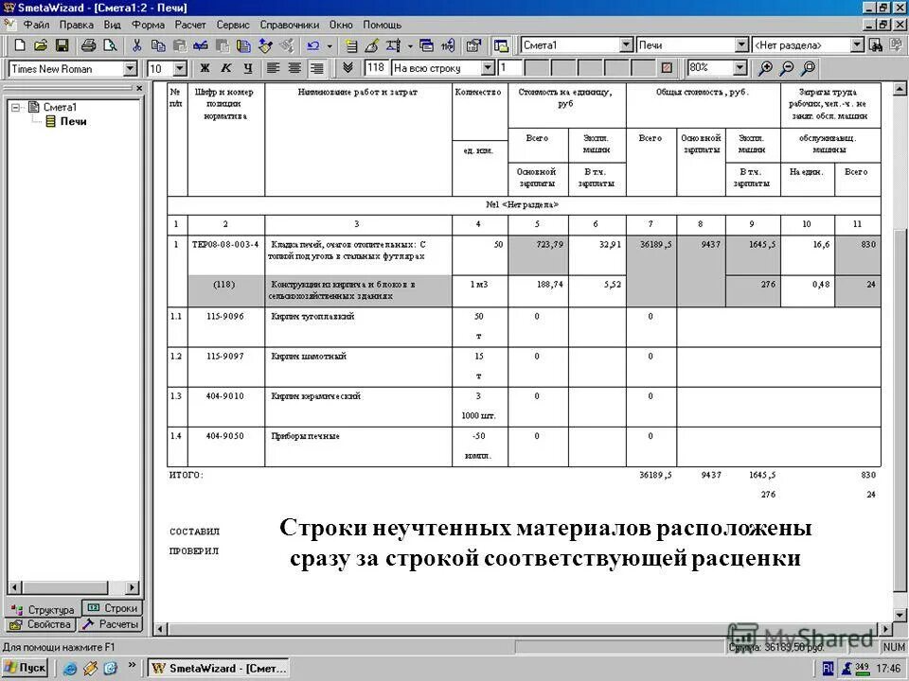The image size is (909, 681).
Task: Toggle the side panel view icon
Action: (501, 45)
